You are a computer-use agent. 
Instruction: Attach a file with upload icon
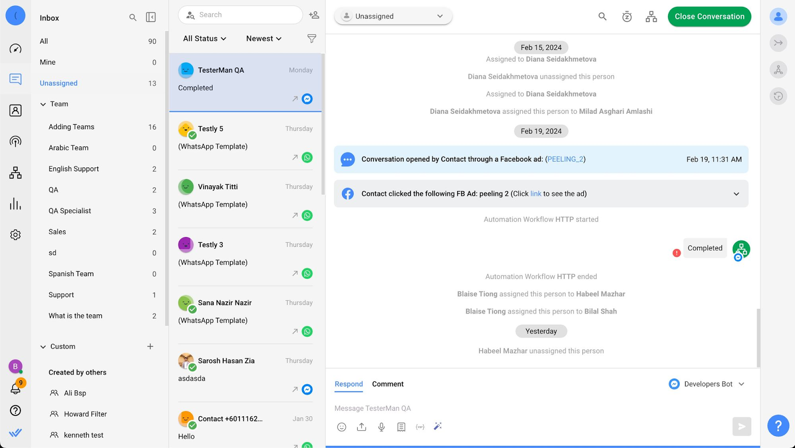[x=361, y=427]
